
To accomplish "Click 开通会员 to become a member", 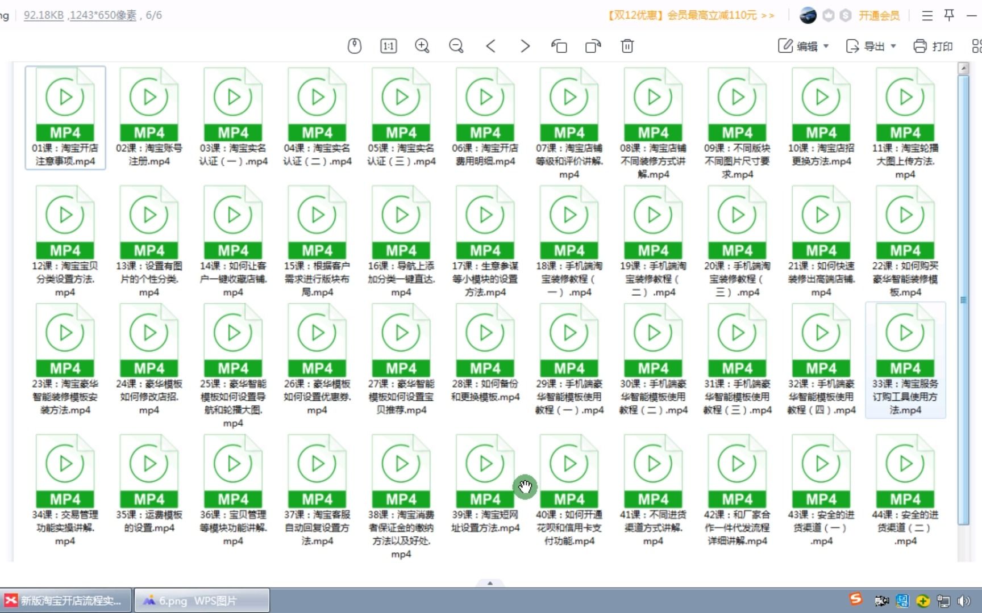I will click(879, 15).
